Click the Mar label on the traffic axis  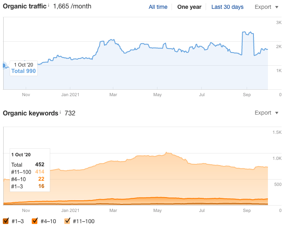click(x=113, y=95)
